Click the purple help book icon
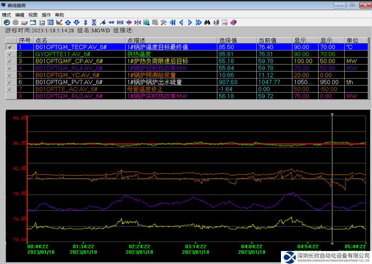Image resolution: width=372 pixels, height=264 pixels. pos(233,22)
